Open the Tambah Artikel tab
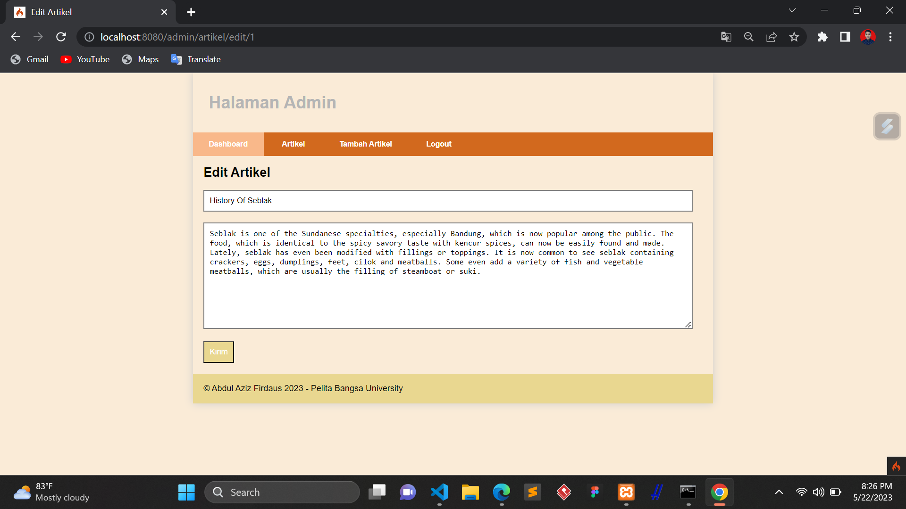This screenshot has height=509, width=906. 365,144
